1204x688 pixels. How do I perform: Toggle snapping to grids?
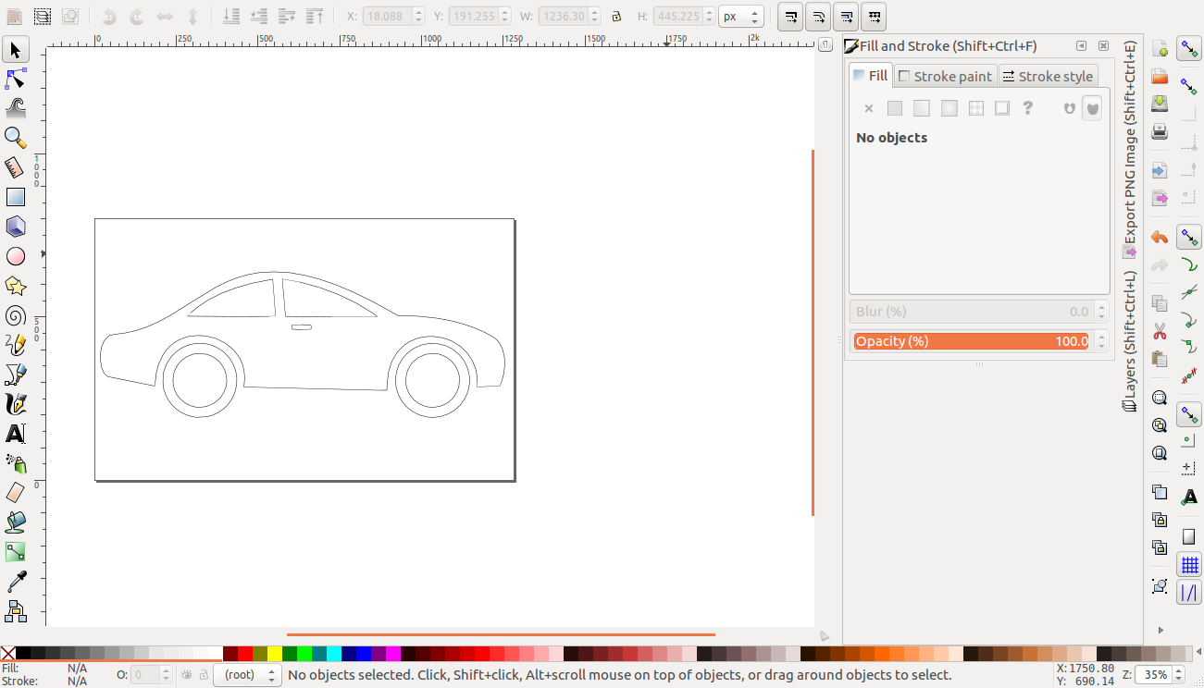coord(1189,565)
